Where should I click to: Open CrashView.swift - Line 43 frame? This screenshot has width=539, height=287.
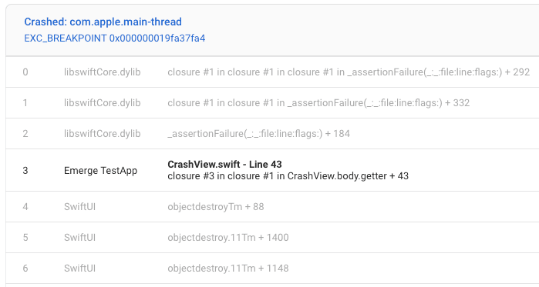click(225, 164)
